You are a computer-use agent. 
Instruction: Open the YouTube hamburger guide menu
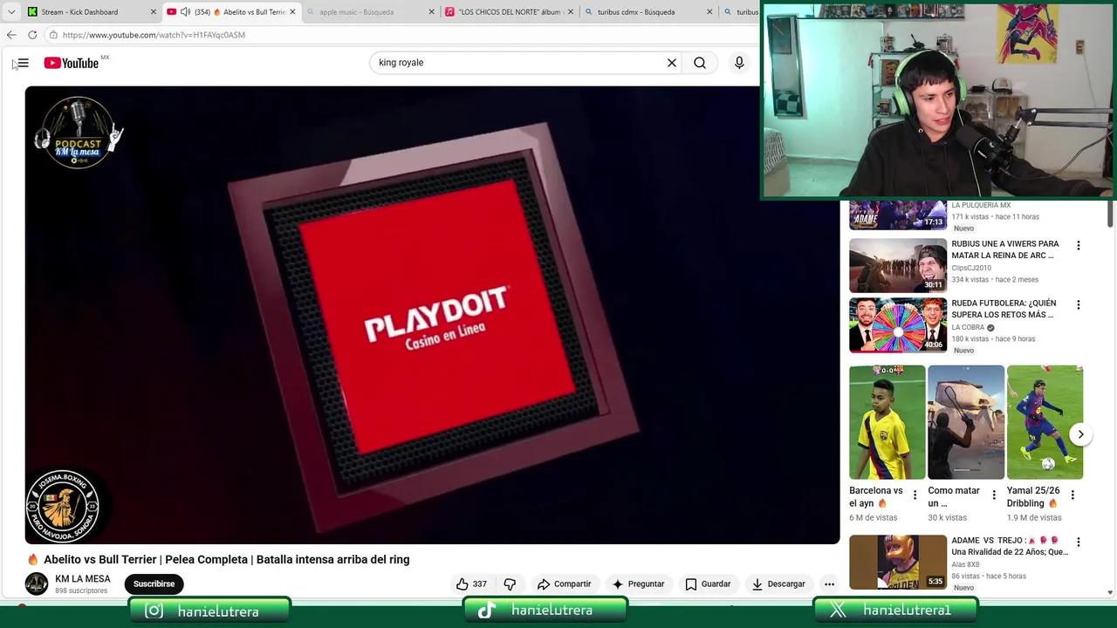pyautogui.click(x=23, y=63)
